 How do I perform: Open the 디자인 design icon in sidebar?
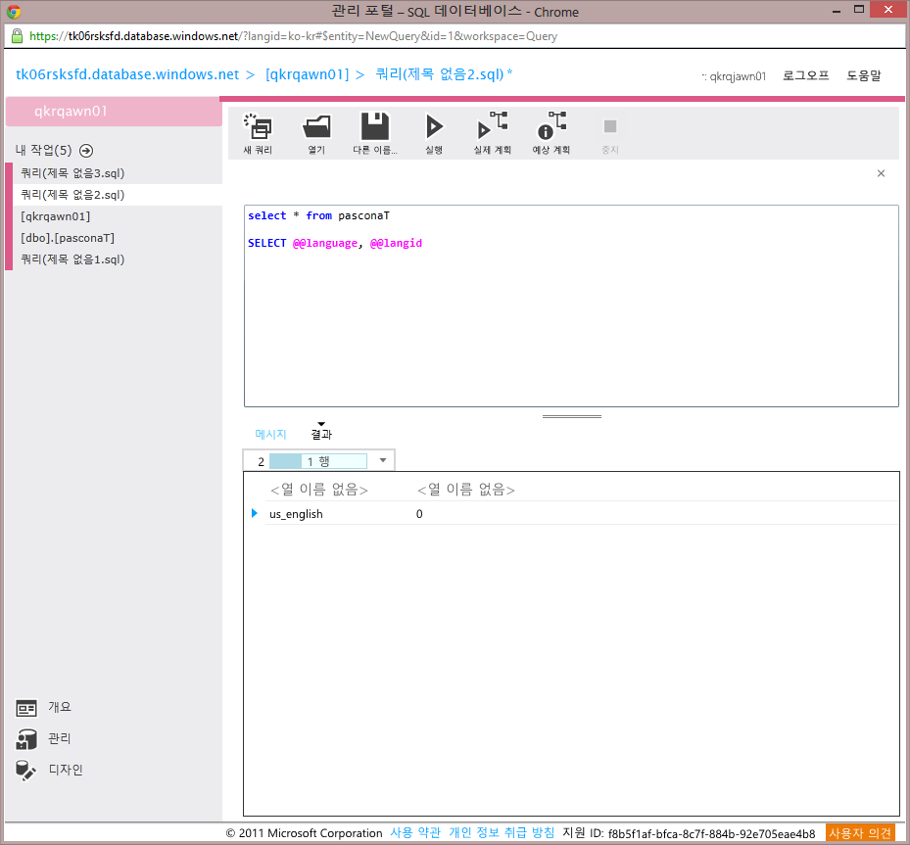coord(25,771)
